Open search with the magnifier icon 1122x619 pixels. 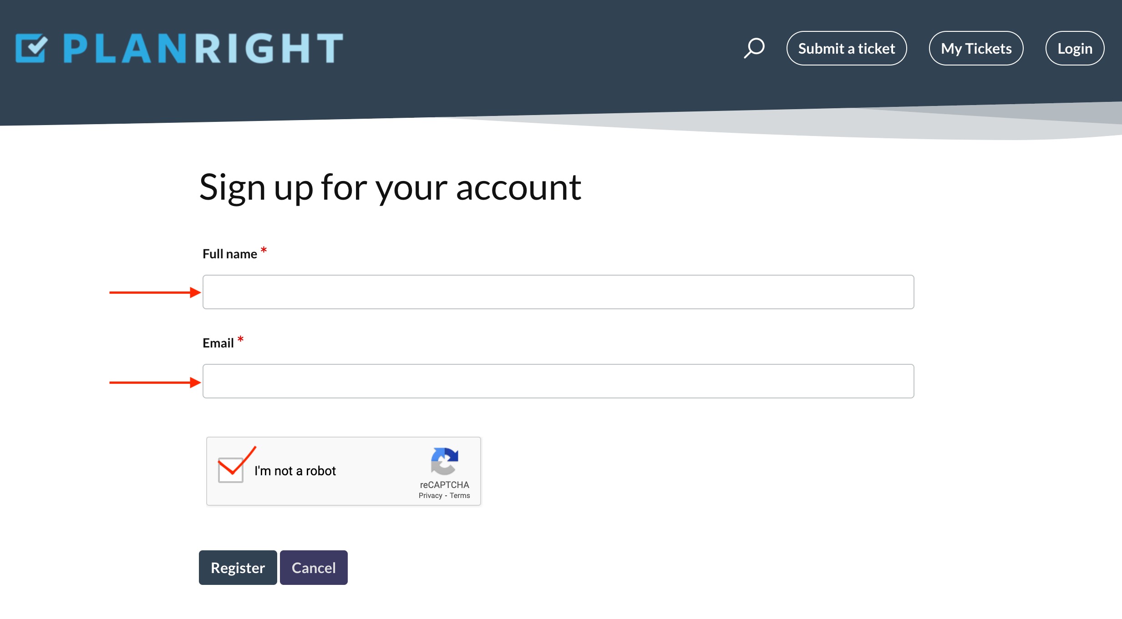[x=754, y=48]
